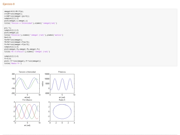This screenshot has width=180, height=135.
Task: Click code line 'omegat=0:0.05:3*pi;'
Action: (14, 11)
